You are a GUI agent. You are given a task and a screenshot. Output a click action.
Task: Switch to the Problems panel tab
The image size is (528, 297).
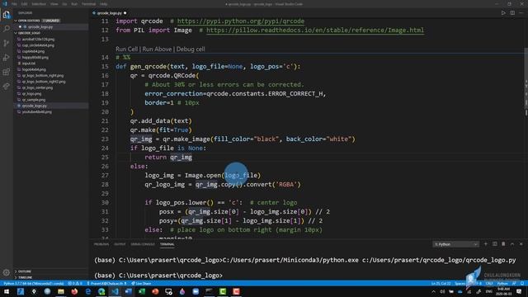tap(101, 244)
